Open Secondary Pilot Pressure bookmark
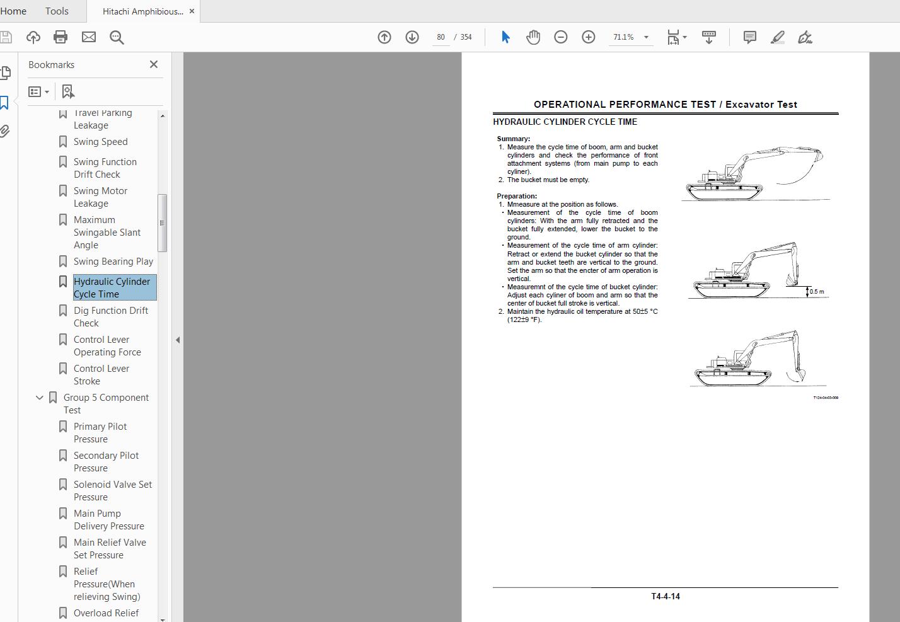This screenshot has height=622, width=900. [x=106, y=462]
